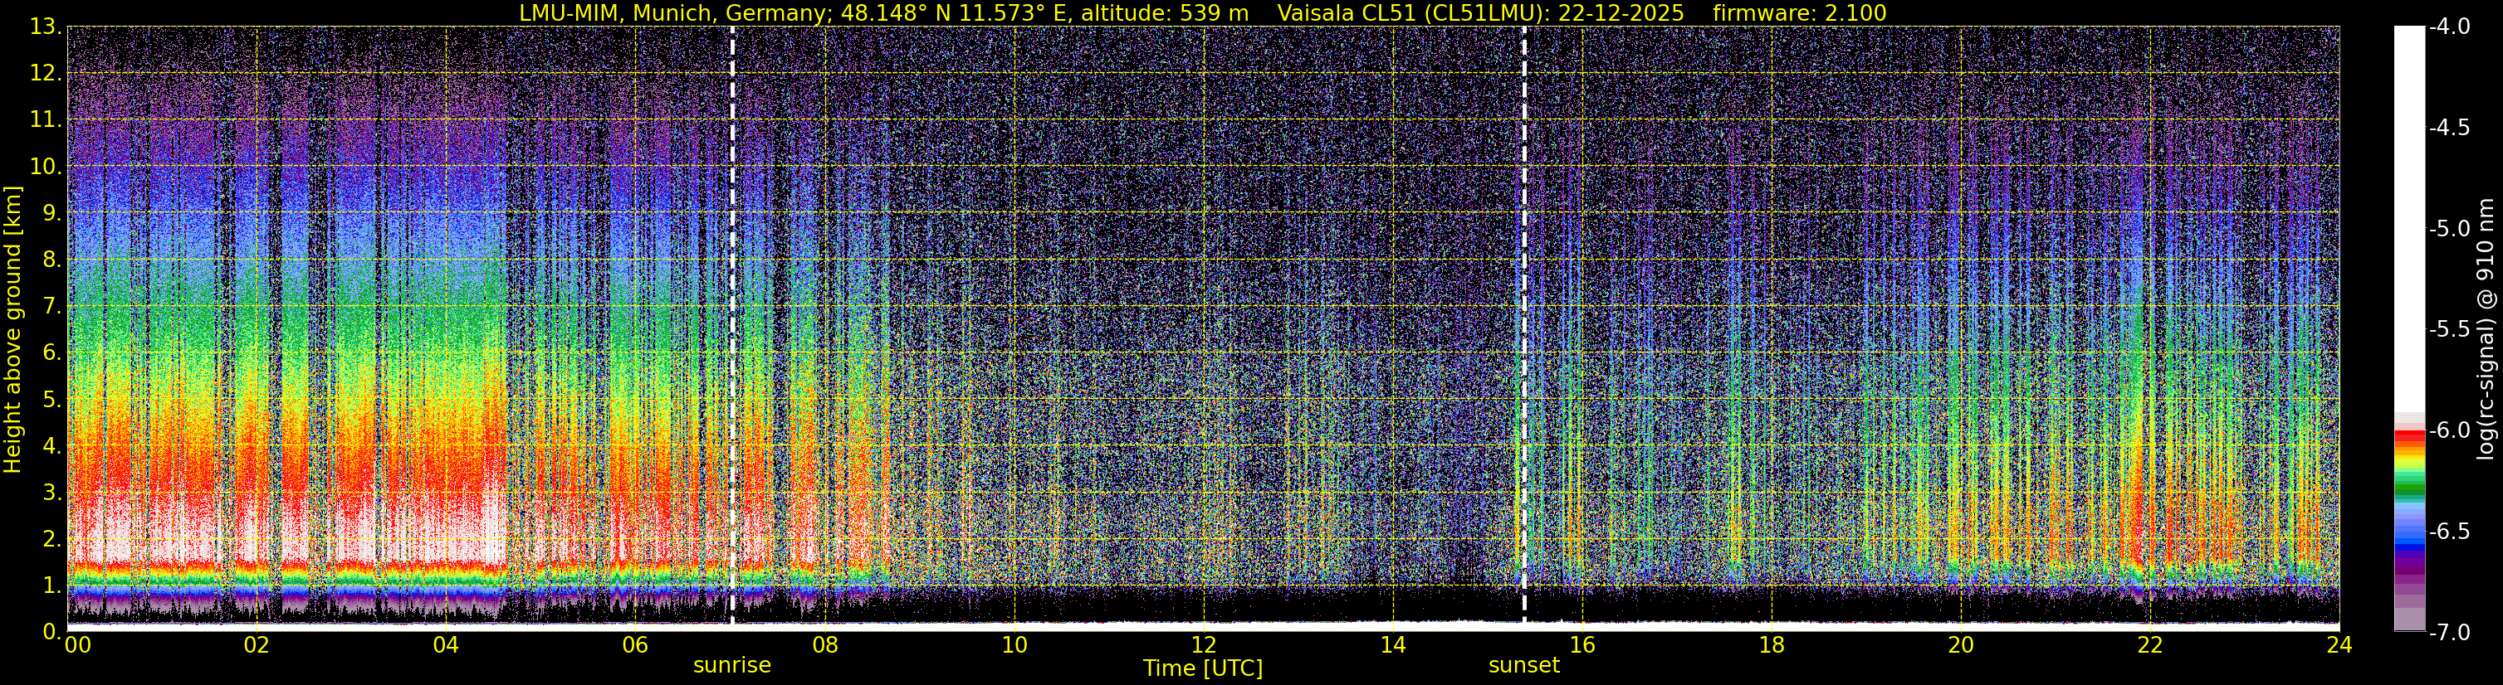Screen dimensions: 2503x685
Task: Click the -4.0 colorbar tick label
Action: [x=2448, y=27]
